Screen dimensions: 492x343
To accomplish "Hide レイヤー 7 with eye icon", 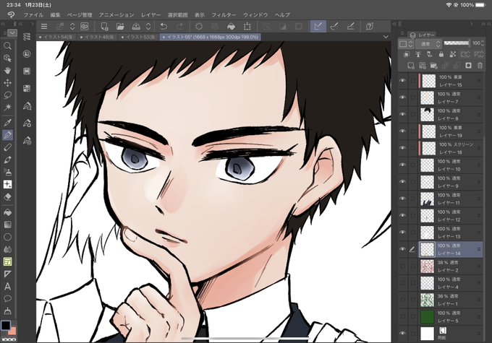I will coord(402,97).
